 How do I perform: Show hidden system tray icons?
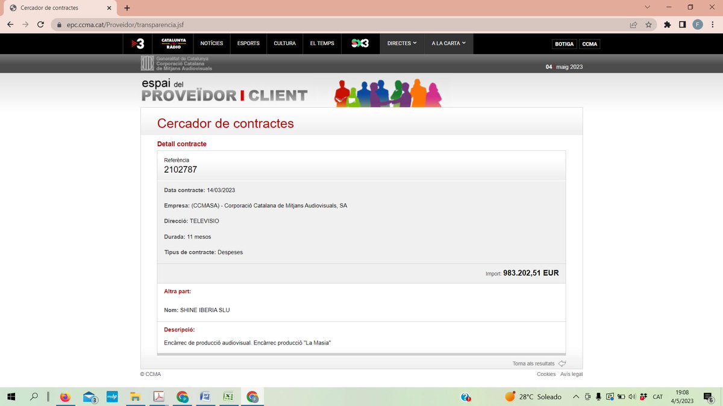click(x=576, y=397)
